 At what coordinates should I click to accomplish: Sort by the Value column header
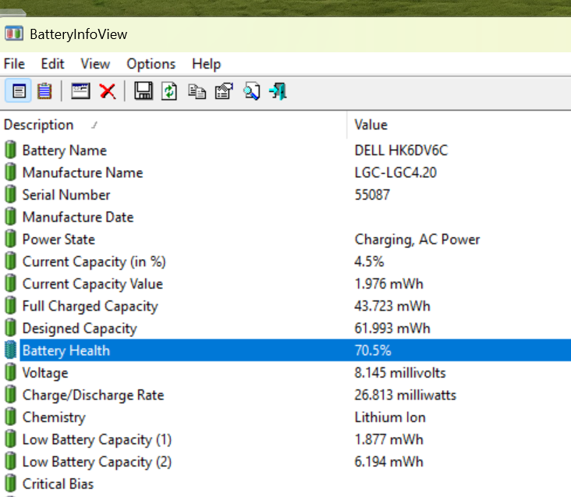(371, 125)
